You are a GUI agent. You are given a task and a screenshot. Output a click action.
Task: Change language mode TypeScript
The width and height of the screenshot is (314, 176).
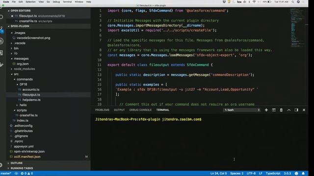(x=273, y=174)
